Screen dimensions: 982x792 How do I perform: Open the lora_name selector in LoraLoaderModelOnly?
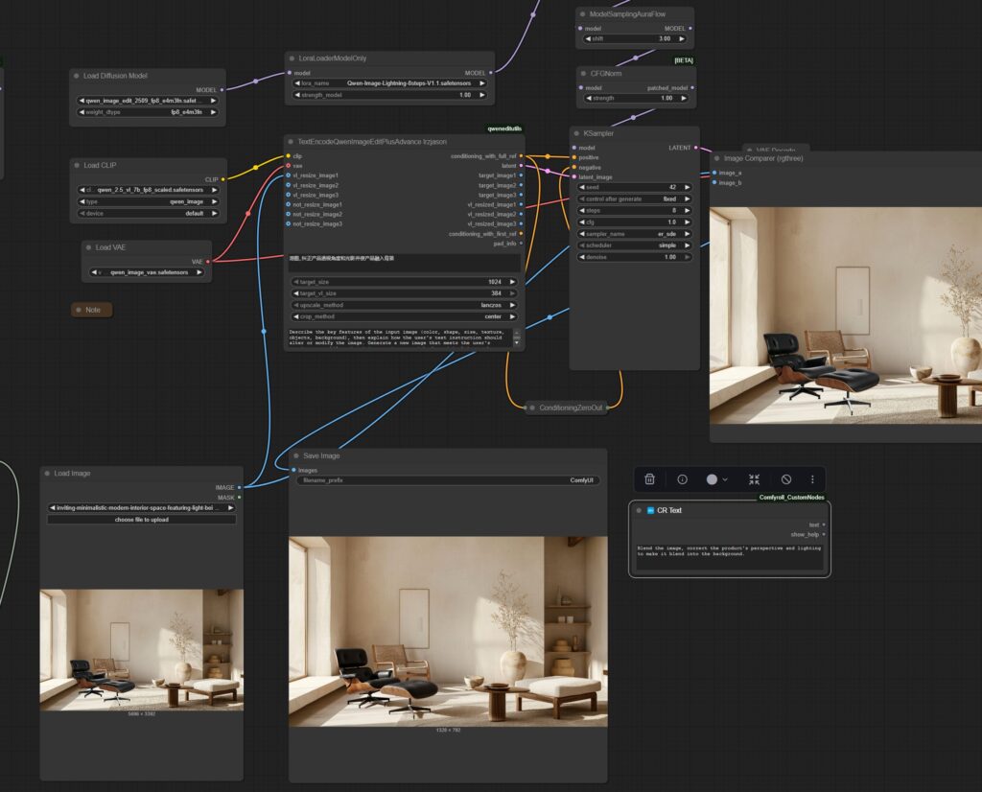pyautogui.click(x=389, y=83)
